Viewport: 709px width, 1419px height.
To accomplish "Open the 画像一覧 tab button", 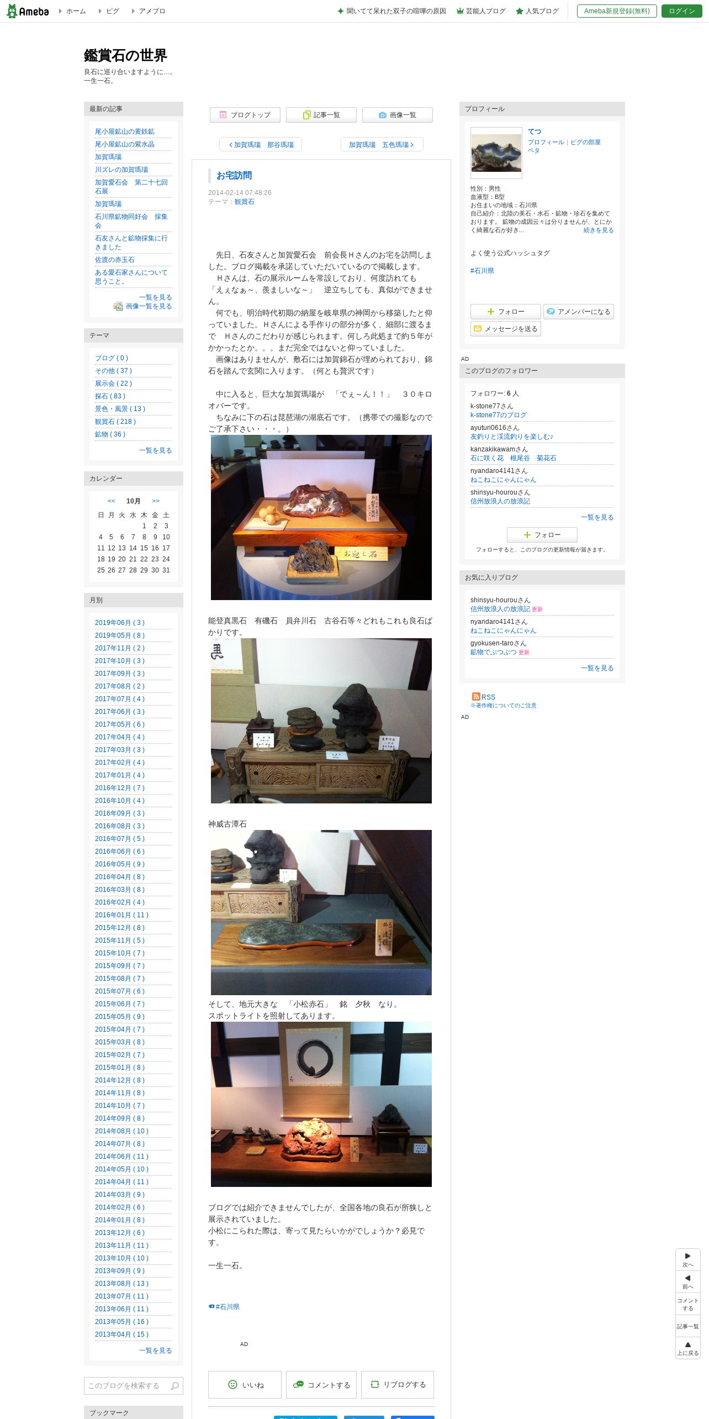I will [x=398, y=115].
